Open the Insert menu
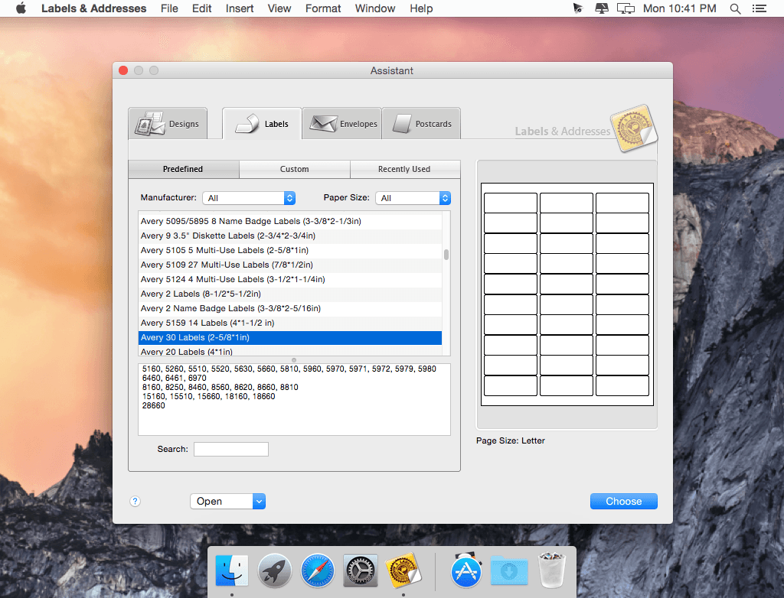Image resolution: width=784 pixels, height=598 pixels. (240, 8)
